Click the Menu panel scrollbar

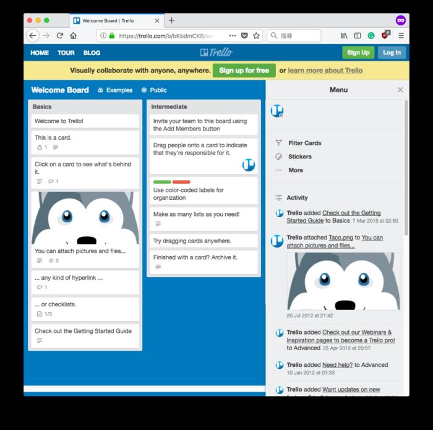pos(406,168)
